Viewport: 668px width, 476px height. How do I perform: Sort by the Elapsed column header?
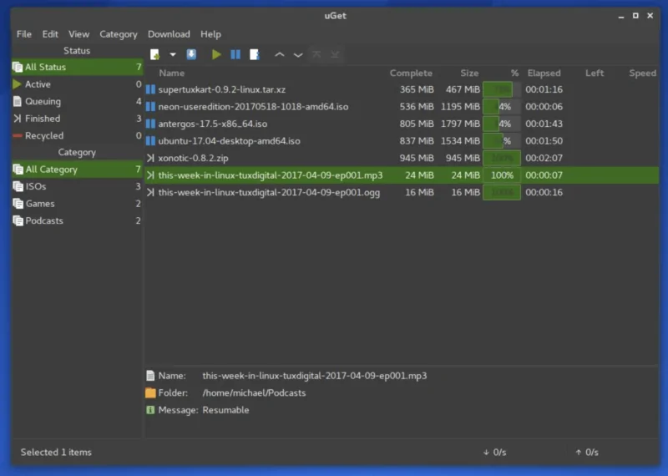click(544, 73)
